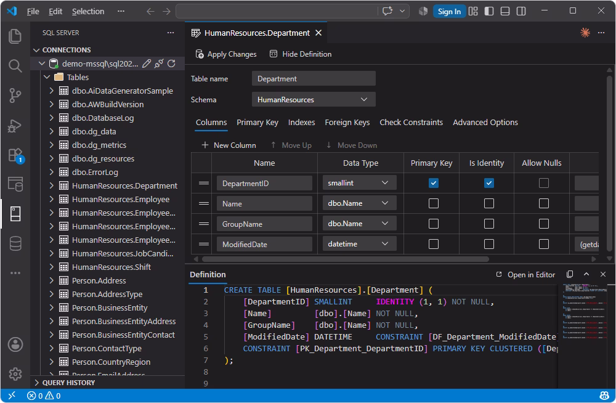This screenshot has height=403, width=616.
Task: Close the Definition panel
Action: point(602,274)
